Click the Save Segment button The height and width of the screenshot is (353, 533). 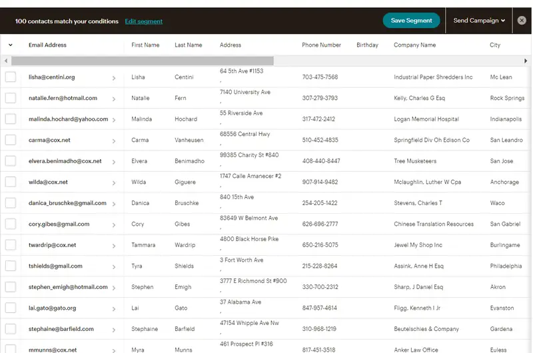tap(411, 21)
